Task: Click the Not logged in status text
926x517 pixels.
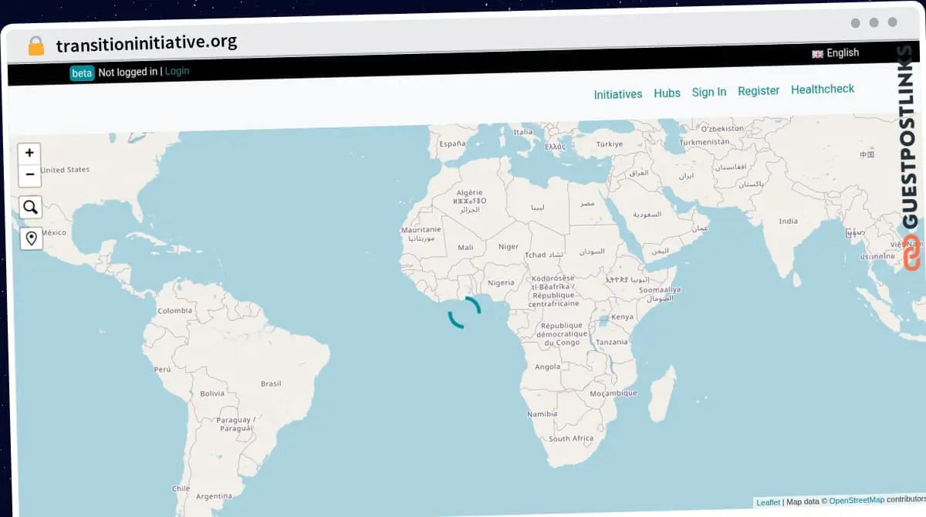Action: coord(127,72)
